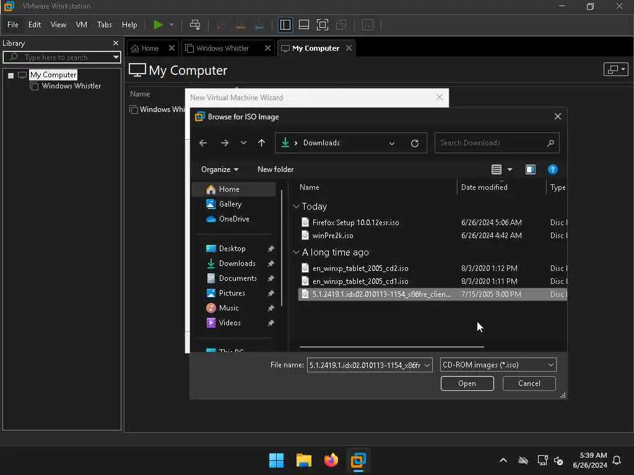The height and width of the screenshot is (475, 634).
Task: Open the File menu
Action: coord(13,25)
